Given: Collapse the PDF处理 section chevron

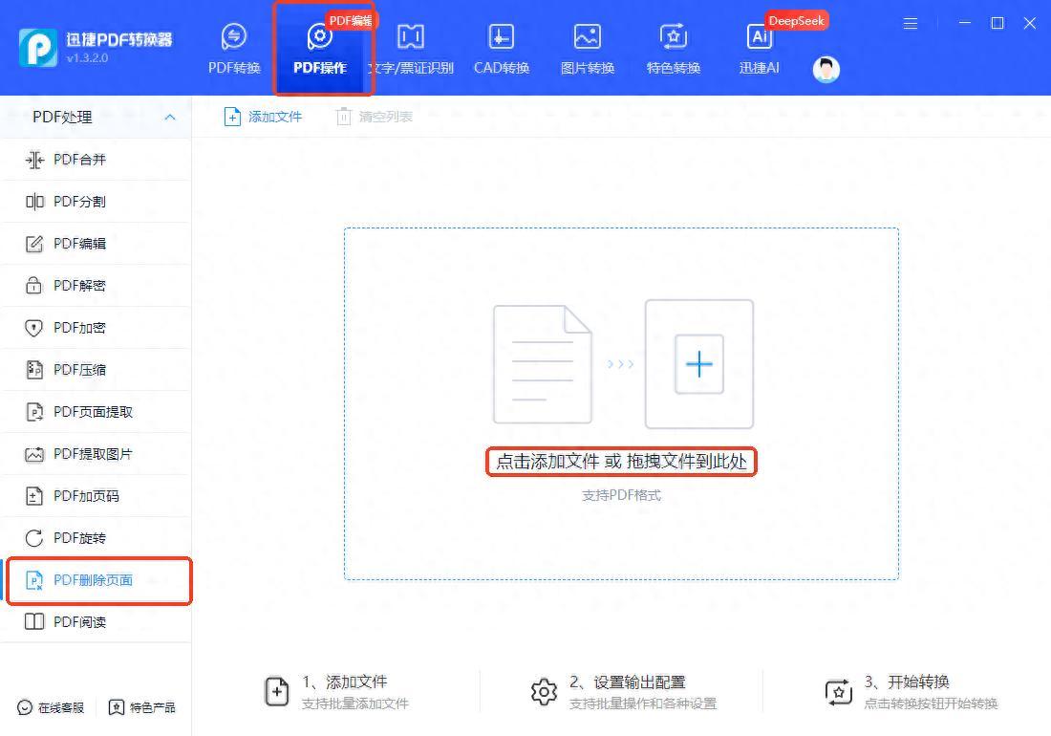Looking at the screenshot, I should click(170, 117).
